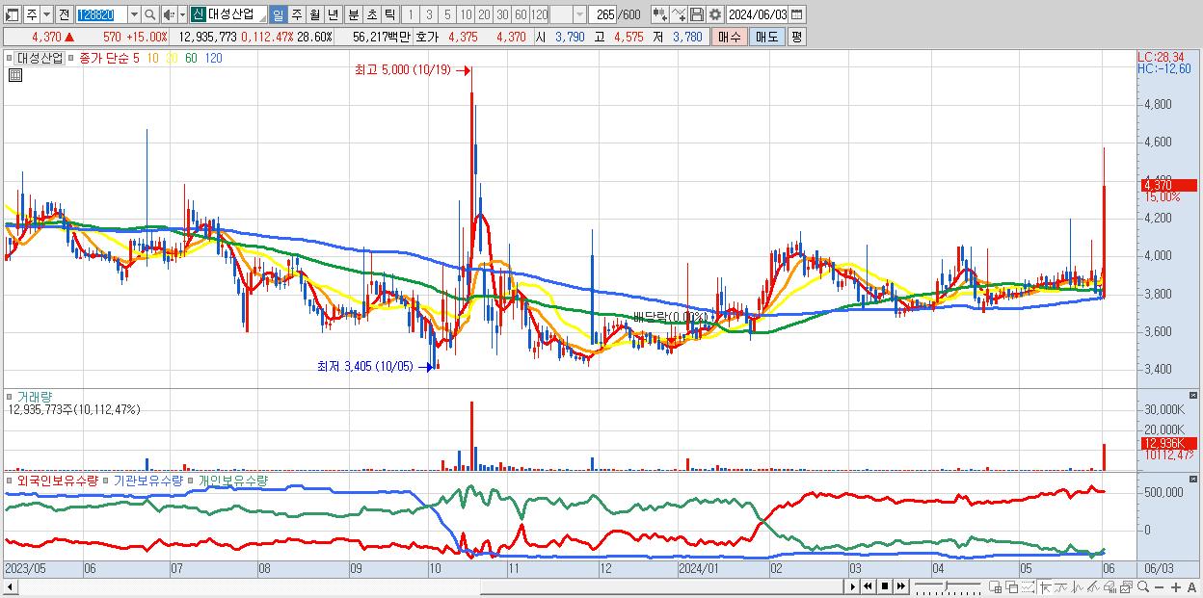Open stock code history dropdown arrow

click(134, 14)
